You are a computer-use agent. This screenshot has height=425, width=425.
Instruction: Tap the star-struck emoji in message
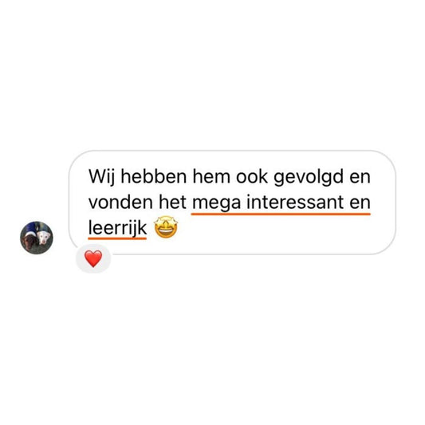166,227
